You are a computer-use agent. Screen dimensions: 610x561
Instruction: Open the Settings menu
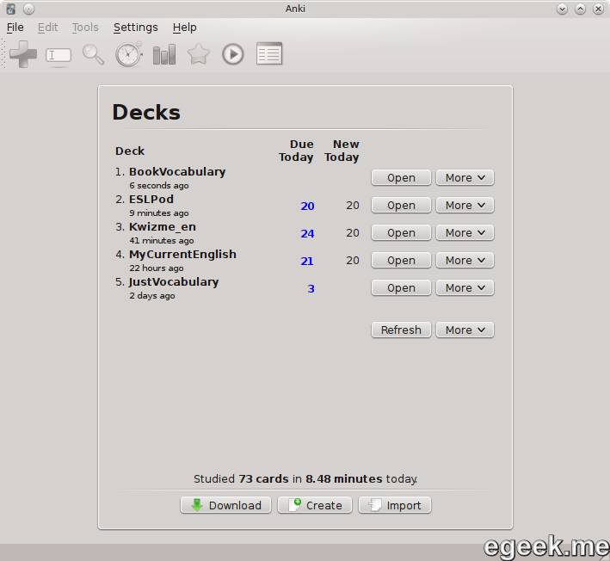click(x=136, y=28)
